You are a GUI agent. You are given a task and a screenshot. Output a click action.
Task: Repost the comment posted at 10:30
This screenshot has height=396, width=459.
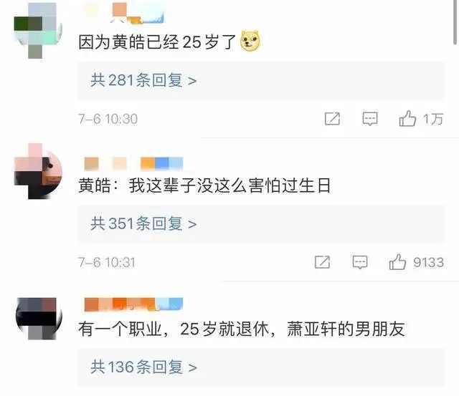[333, 119]
